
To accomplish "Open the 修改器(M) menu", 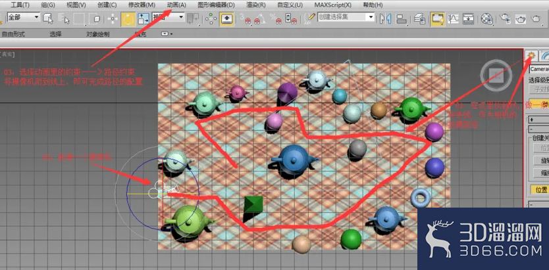I will pyautogui.click(x=142, y=5).
